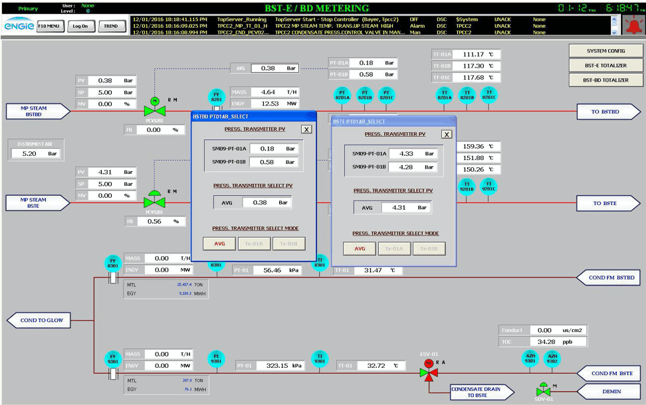Select AVG mode in BSTBD PT01AB_SELECT

pyautogui.click(x=219, y=244)
